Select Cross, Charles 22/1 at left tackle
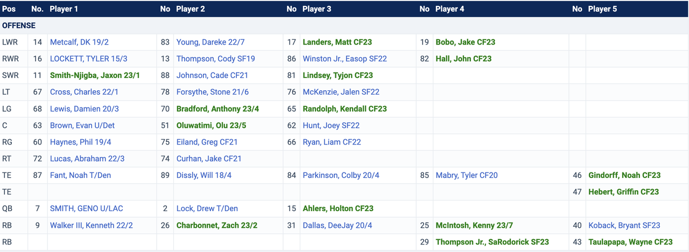This screenshot has width=689, height=252. [84, 92]
